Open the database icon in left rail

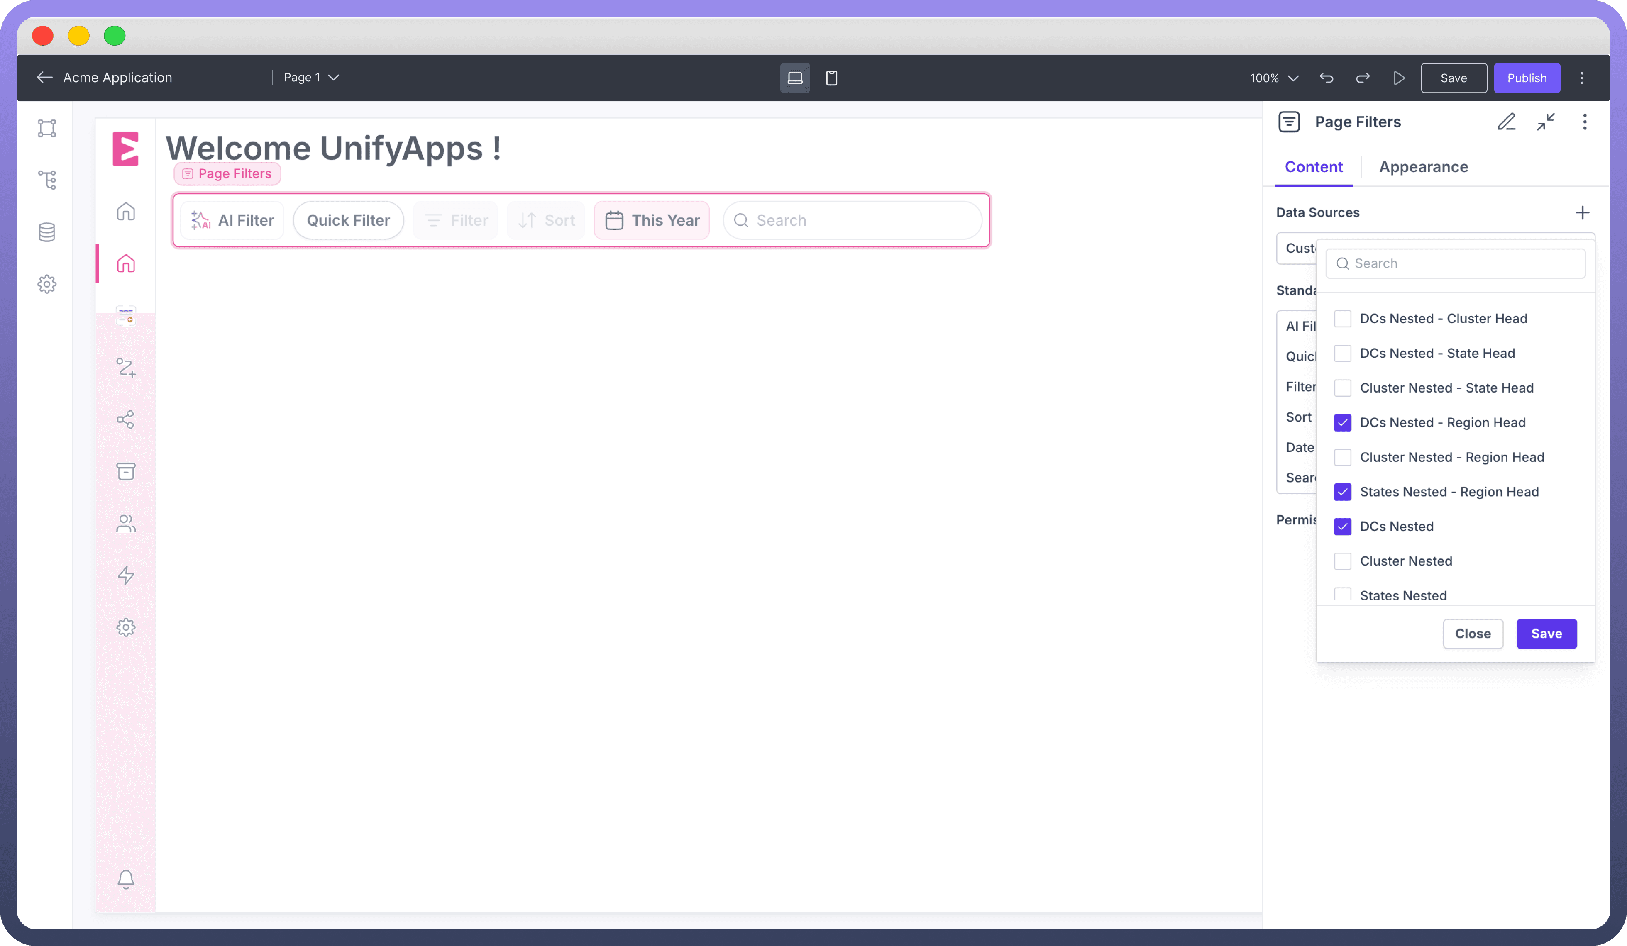pos(46,232)
